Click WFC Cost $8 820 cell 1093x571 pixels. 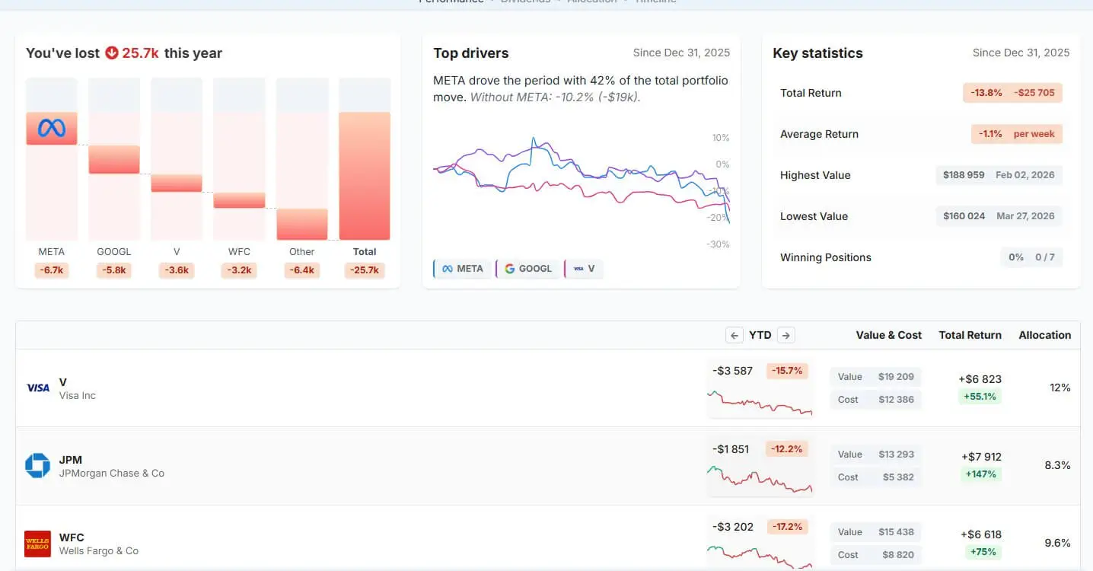tap(875, 555)
